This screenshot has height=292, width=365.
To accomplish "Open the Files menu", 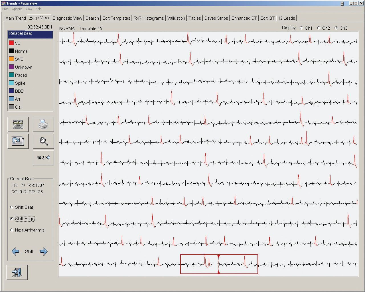I will point(5,9).
